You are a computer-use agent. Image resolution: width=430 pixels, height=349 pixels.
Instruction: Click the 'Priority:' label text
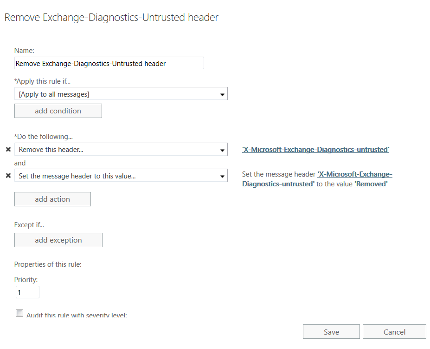26,280
